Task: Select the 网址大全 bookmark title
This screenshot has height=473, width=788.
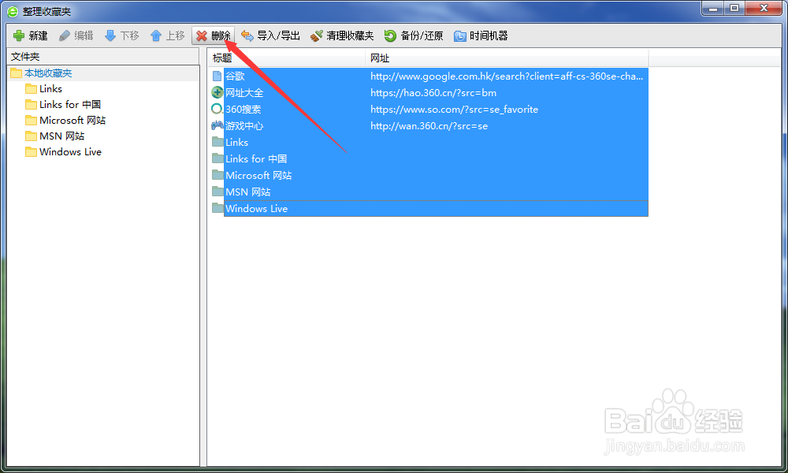Action: [x=244, y=92]
